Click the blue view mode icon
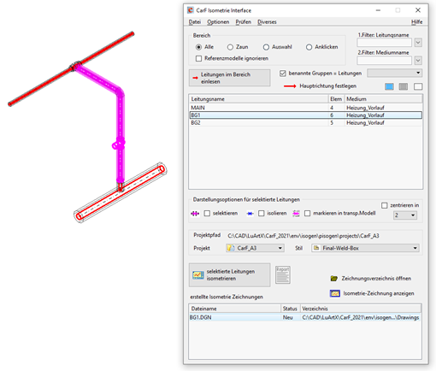Screen dimensions: 436x371 (x=389, y=86)
